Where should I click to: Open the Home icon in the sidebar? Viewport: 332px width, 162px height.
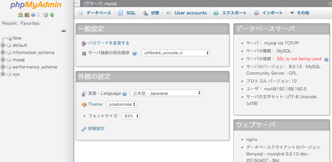click(20, 15)
